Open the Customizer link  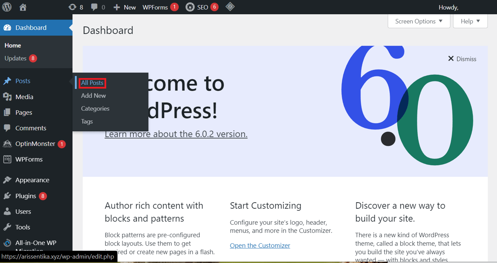tap(260, 245)
